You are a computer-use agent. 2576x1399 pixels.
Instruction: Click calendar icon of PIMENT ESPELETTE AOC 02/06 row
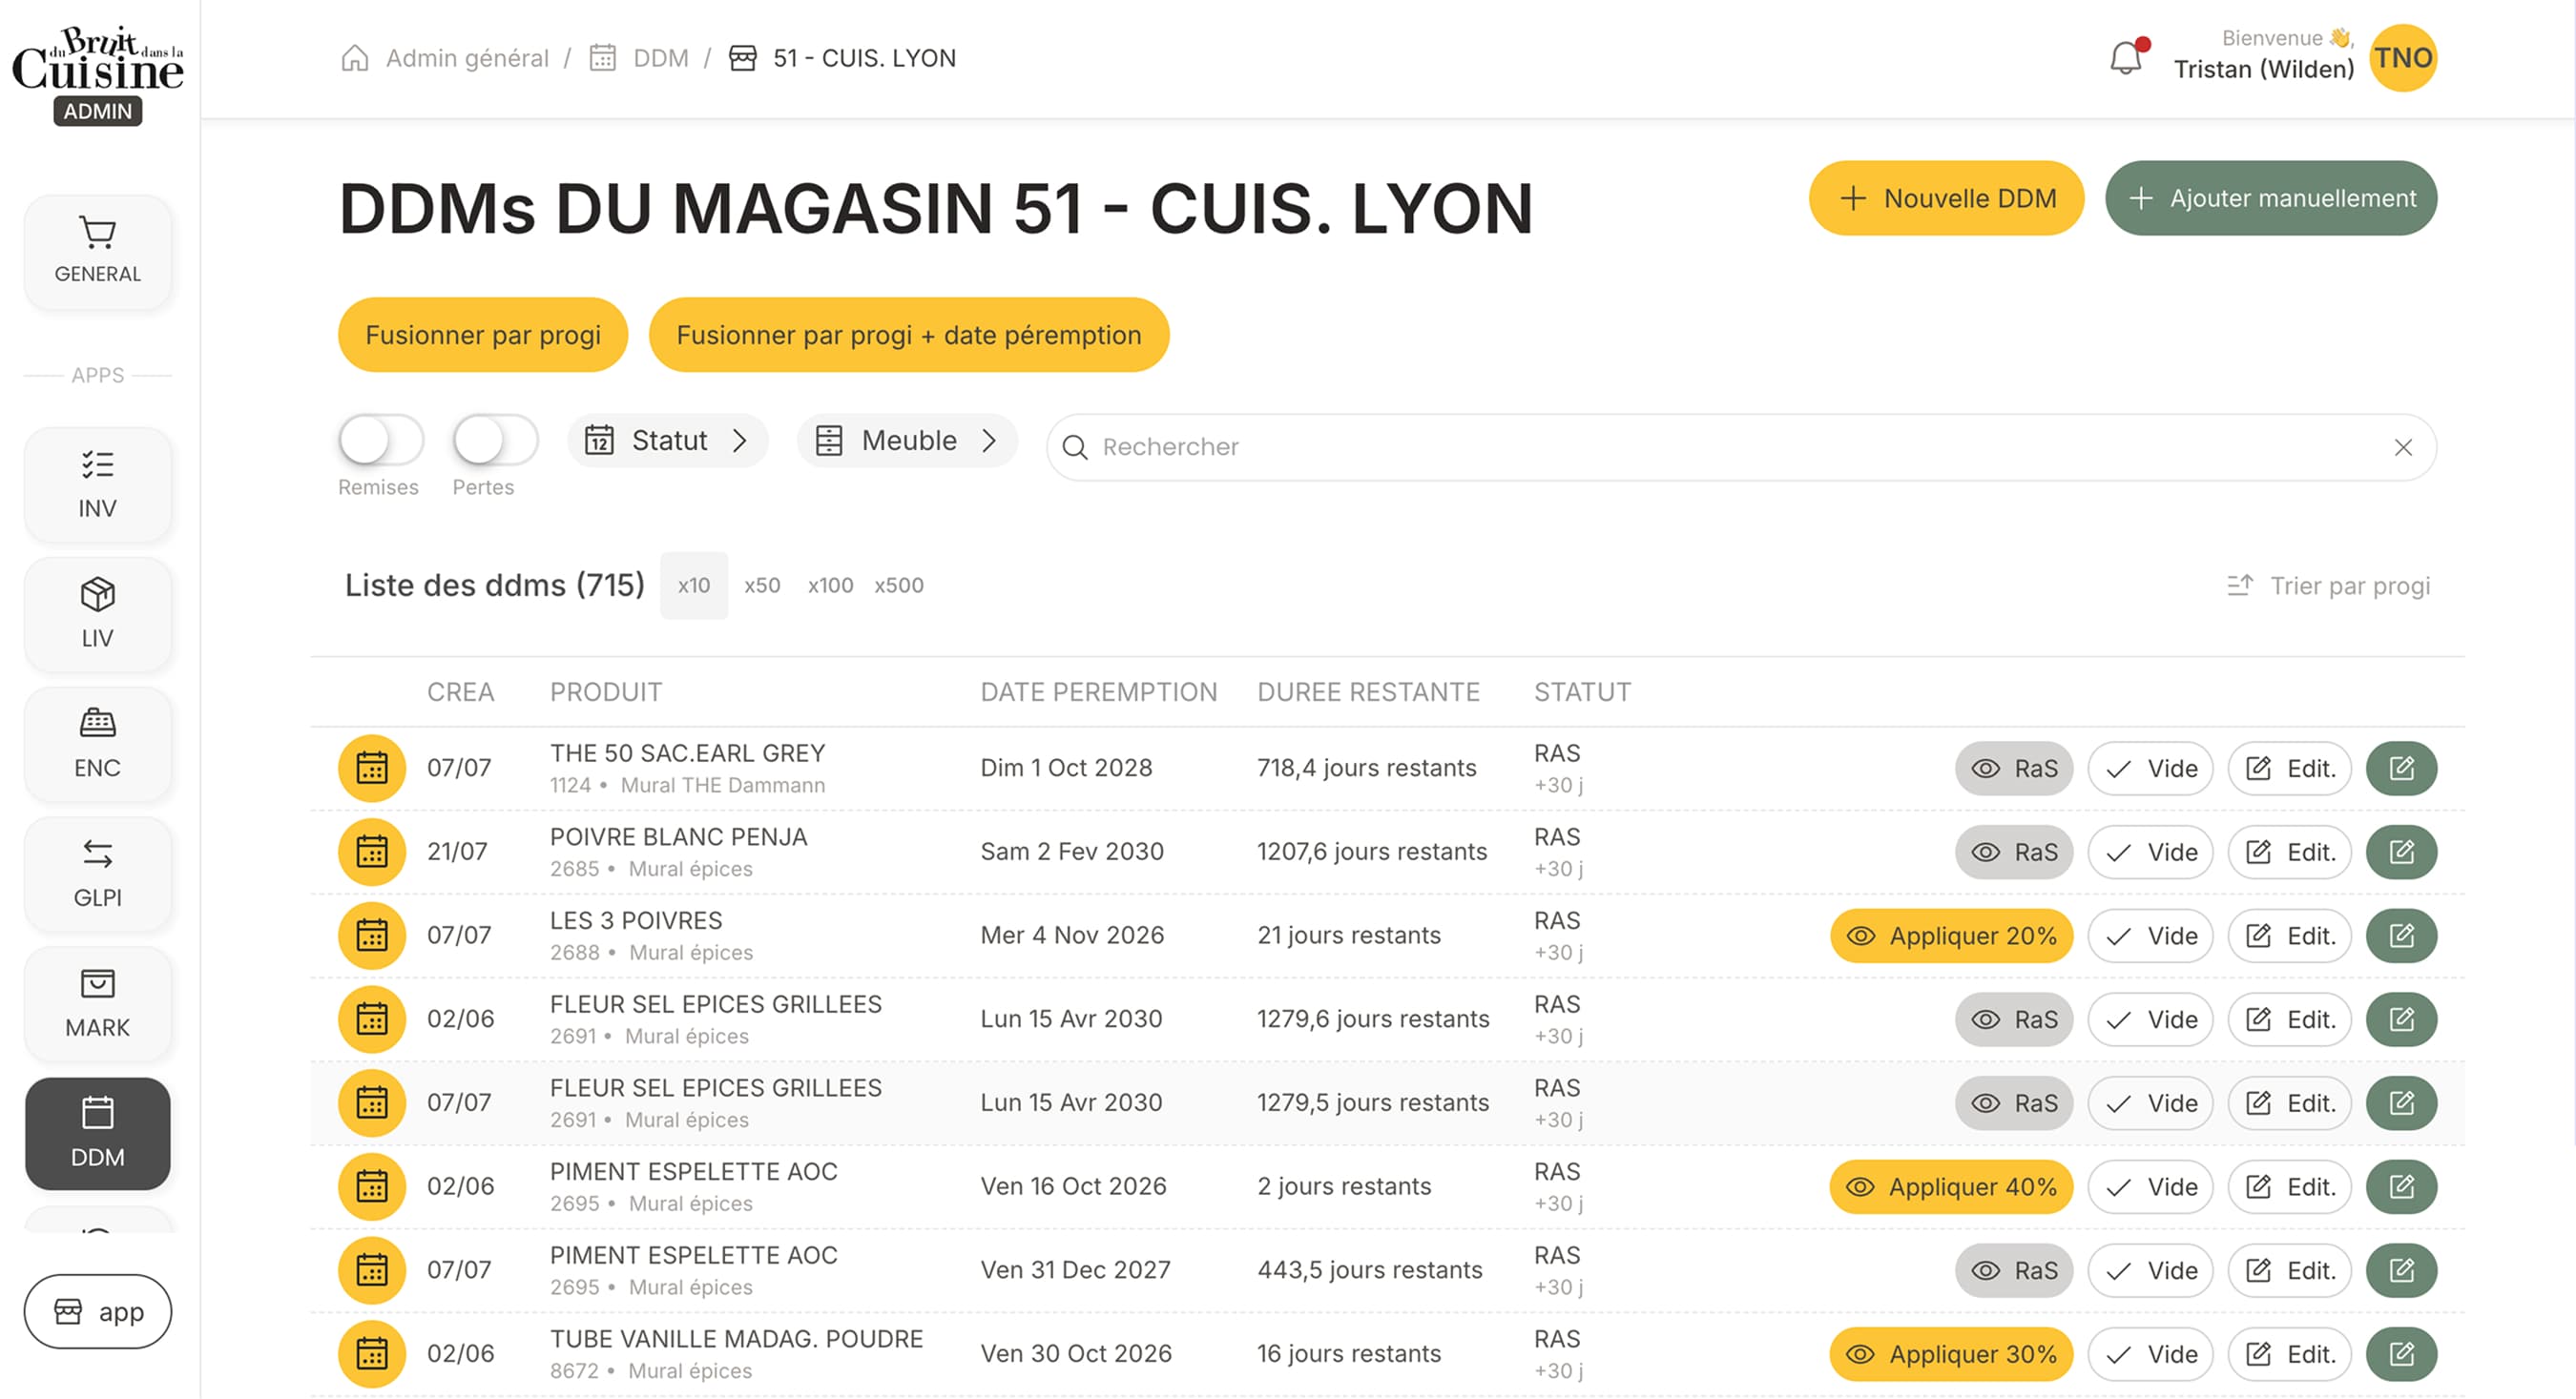[372, 1187]
